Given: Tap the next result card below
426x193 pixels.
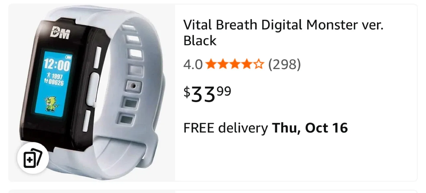Looking at the screenshot, I should point(213,191).
